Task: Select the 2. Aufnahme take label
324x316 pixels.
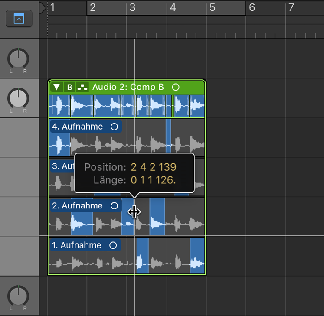Action: pyautogui.click(x=78, y=206)
